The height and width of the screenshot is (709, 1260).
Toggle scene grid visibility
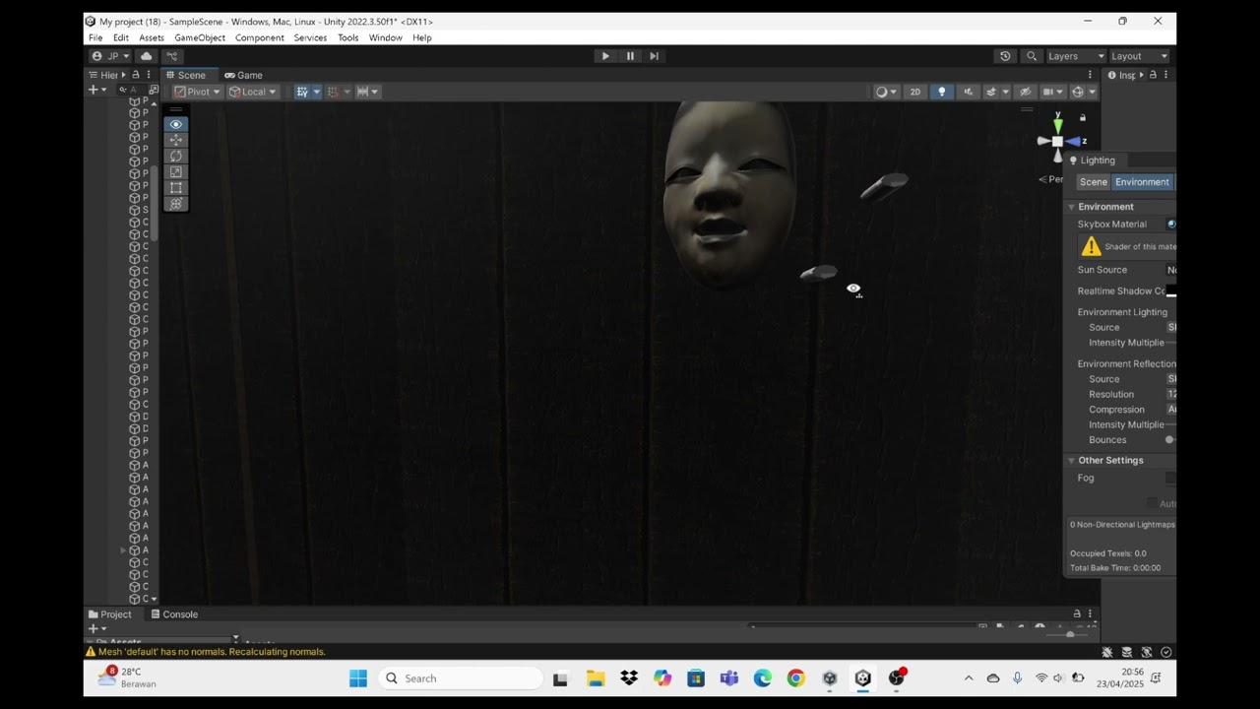(x=302, y=92)
